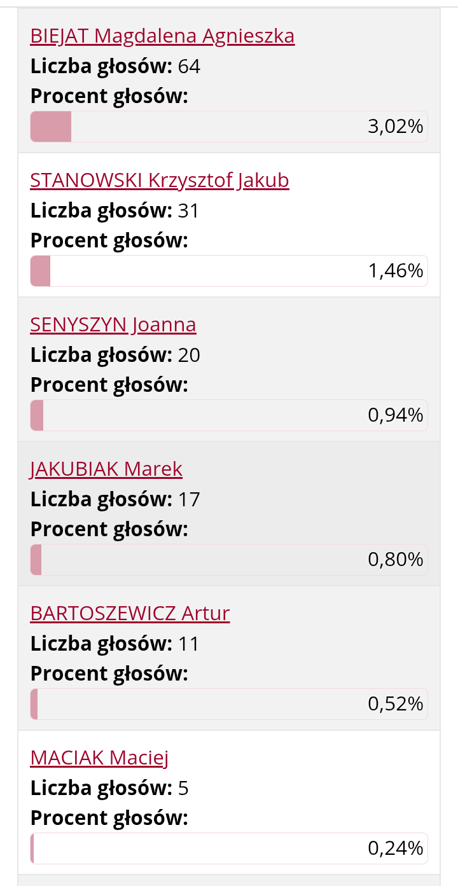Click the 0,52% vote percentage bar
Image resolution: width=458 pixels, height=886 pixels.
(x=229, y=704)
